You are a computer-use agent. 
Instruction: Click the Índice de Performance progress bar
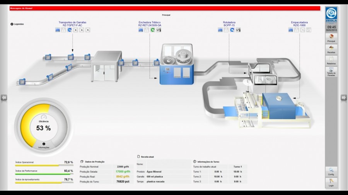click(44, 174)
